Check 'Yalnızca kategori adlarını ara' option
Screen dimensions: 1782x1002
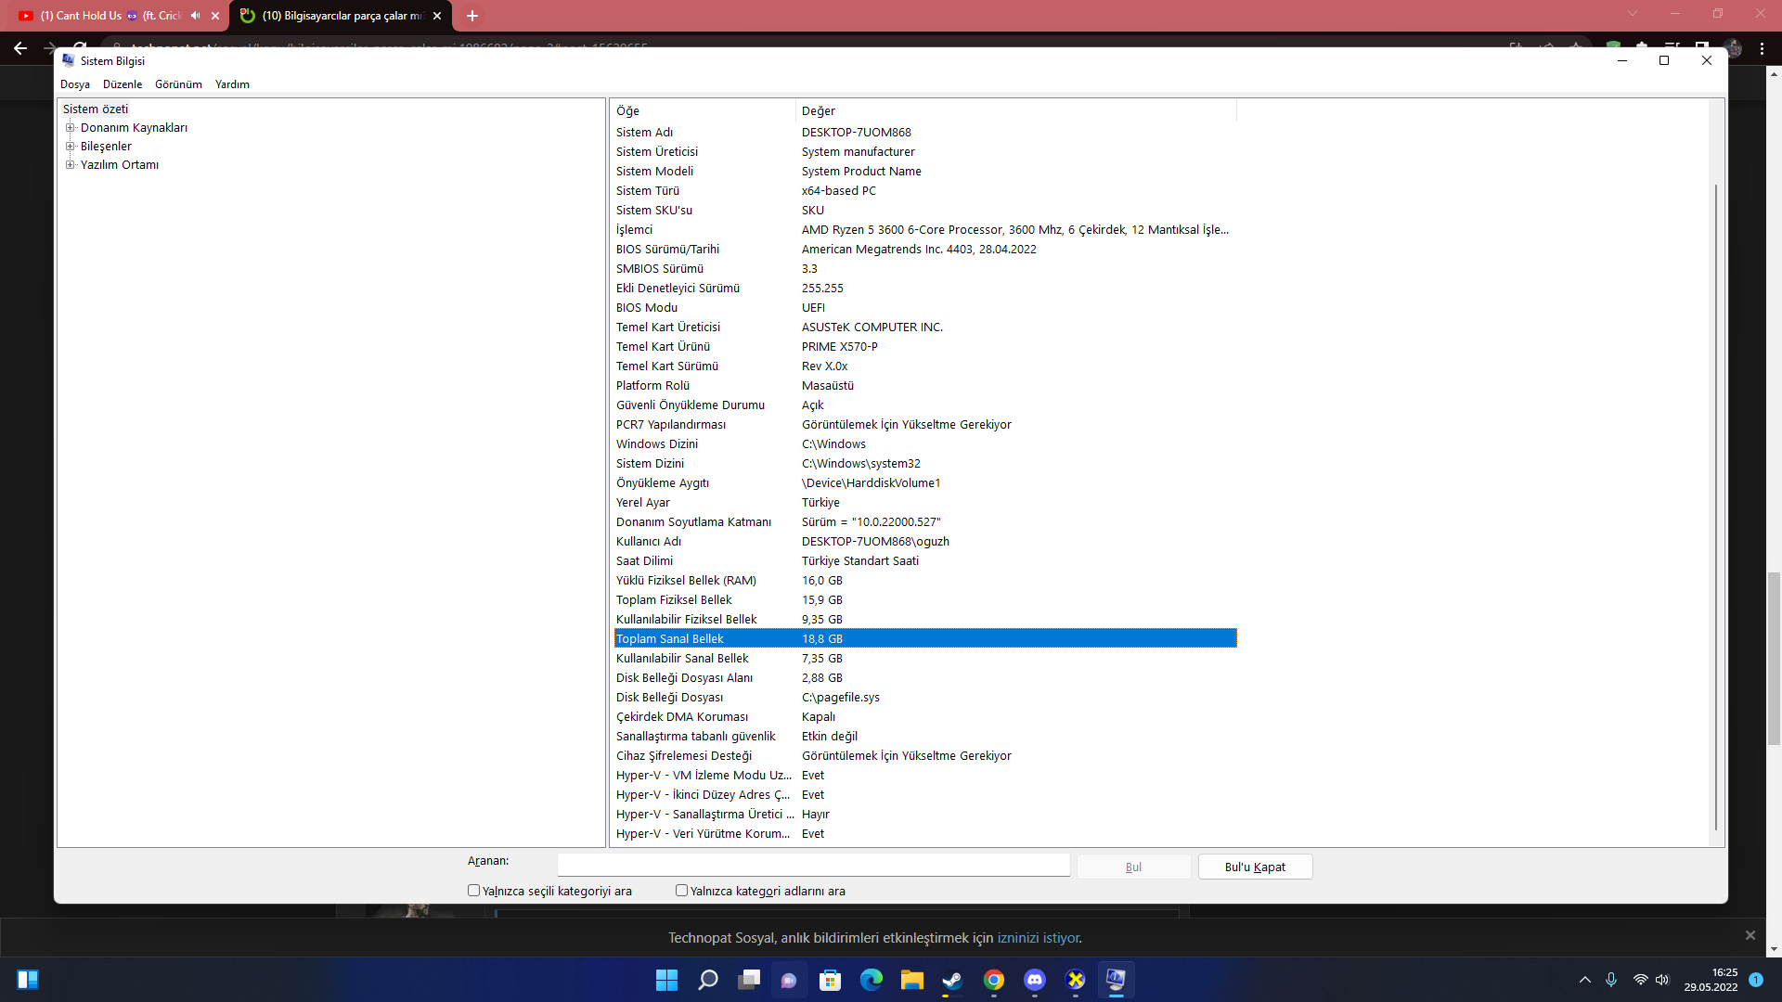point(682,891)
